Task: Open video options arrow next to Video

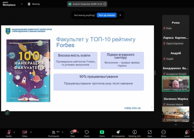Action: click(31, 132)
